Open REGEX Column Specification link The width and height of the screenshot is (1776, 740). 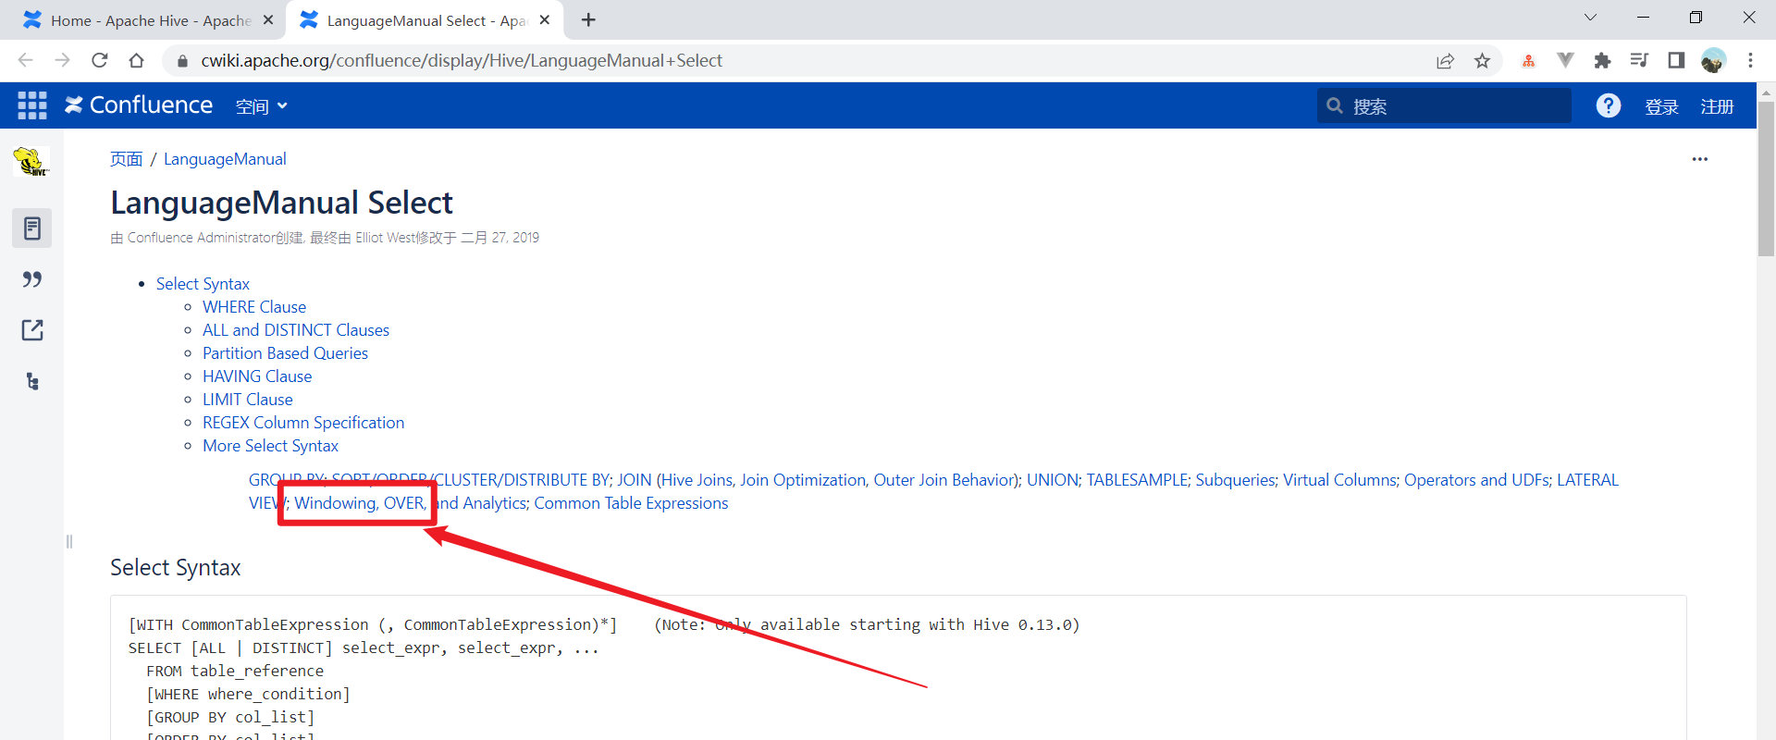click(x=303, y=423)
